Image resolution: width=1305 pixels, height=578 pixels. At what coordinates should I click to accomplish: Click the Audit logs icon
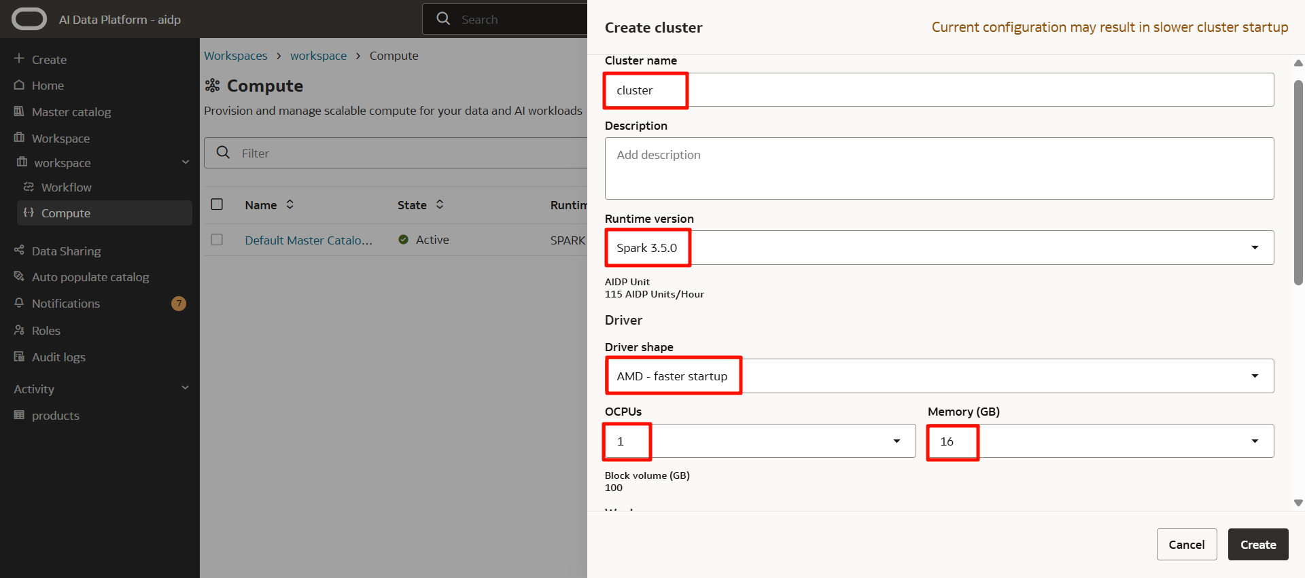[19, 357]
